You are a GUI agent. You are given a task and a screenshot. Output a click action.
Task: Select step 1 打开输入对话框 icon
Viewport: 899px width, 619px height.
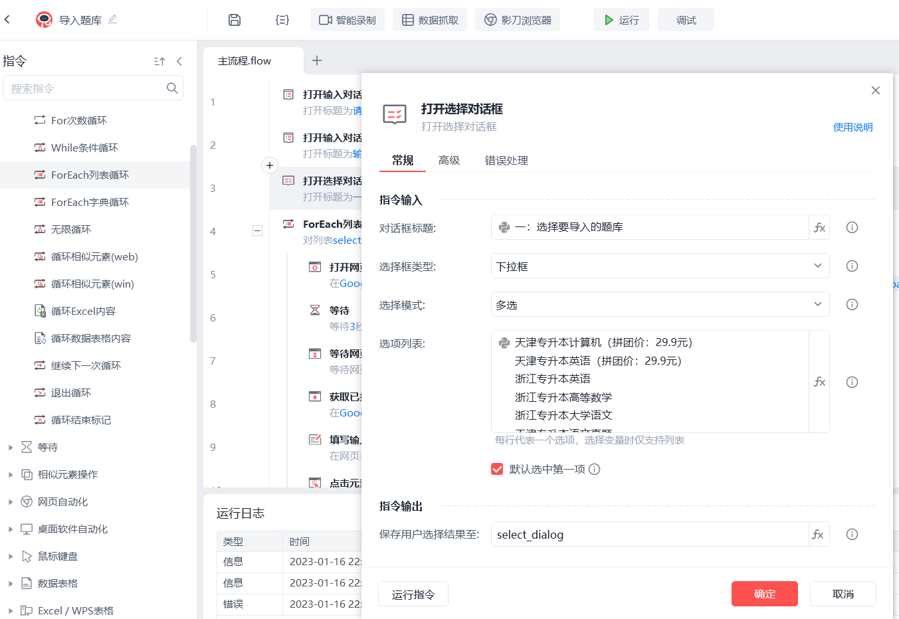(x=288, y=94)
